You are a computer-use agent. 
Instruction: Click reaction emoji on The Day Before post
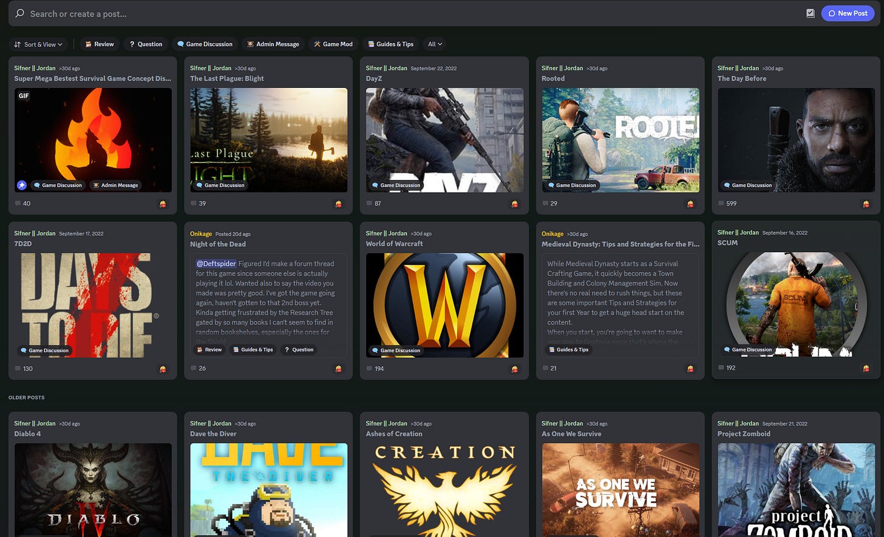[x=866, y=204]
